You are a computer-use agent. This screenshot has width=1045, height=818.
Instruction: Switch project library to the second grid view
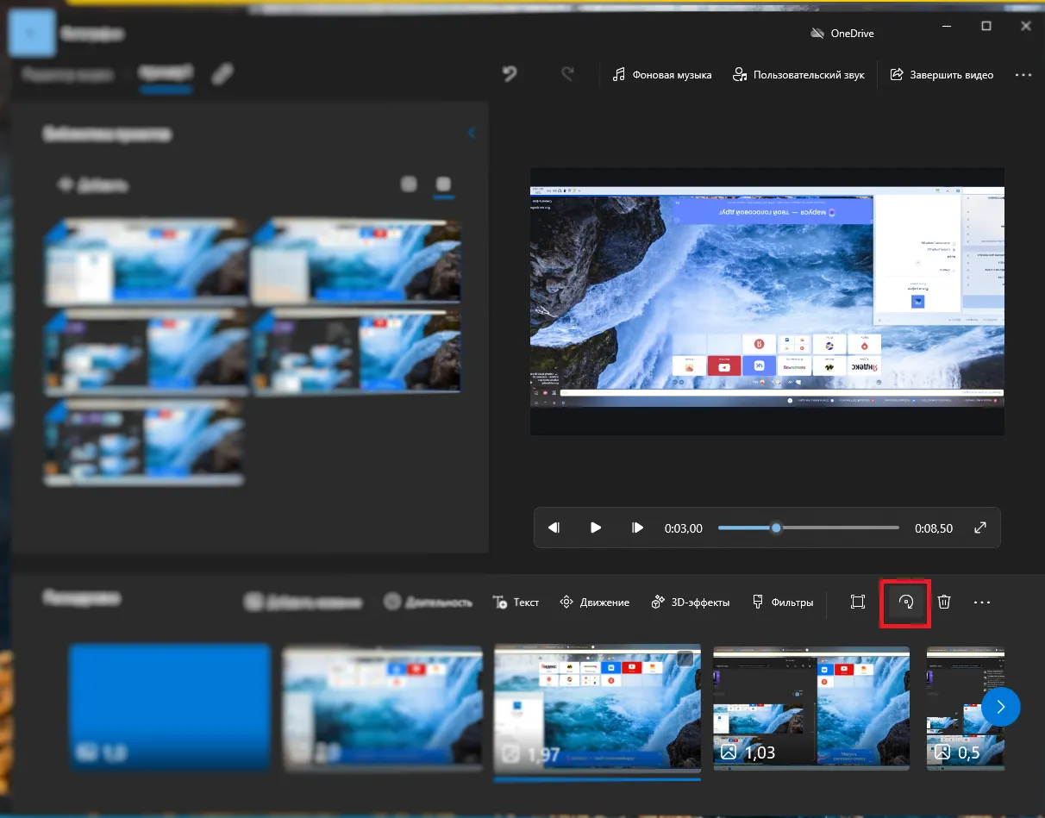(x=443, y=184)
